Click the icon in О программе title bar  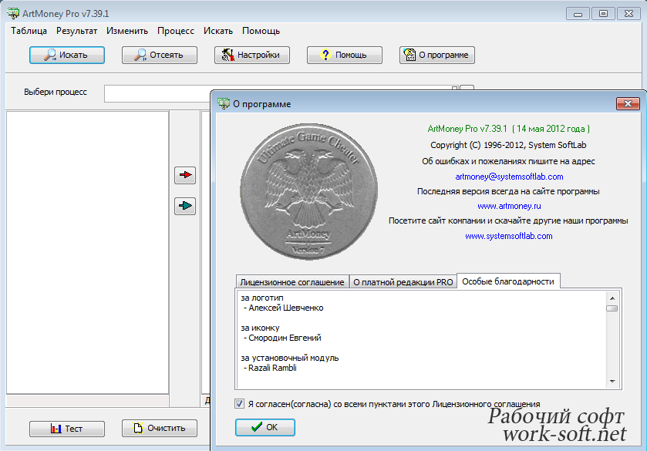224,104
